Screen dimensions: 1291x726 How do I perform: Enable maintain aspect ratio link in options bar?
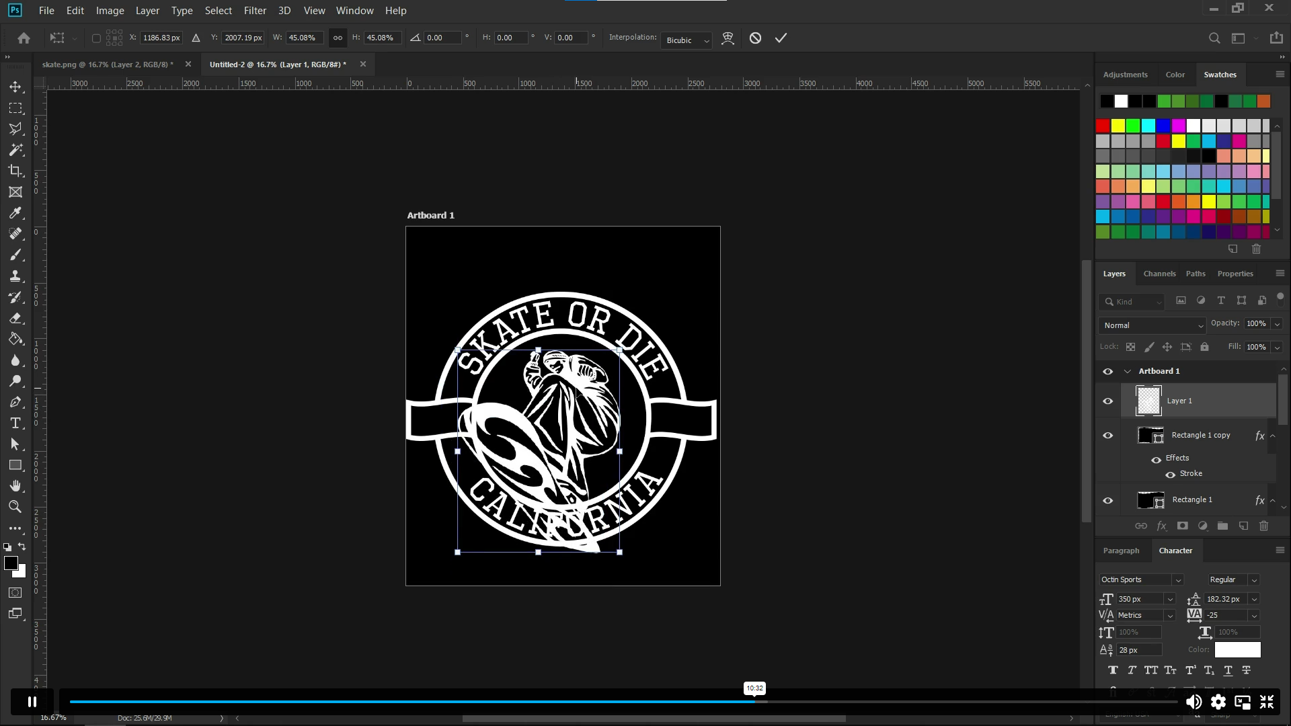coord(337,38)
